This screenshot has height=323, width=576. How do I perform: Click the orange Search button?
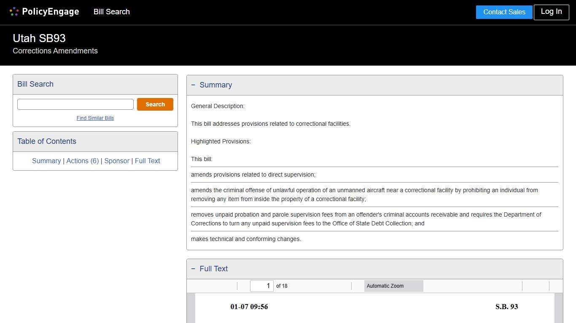point(155,104)
